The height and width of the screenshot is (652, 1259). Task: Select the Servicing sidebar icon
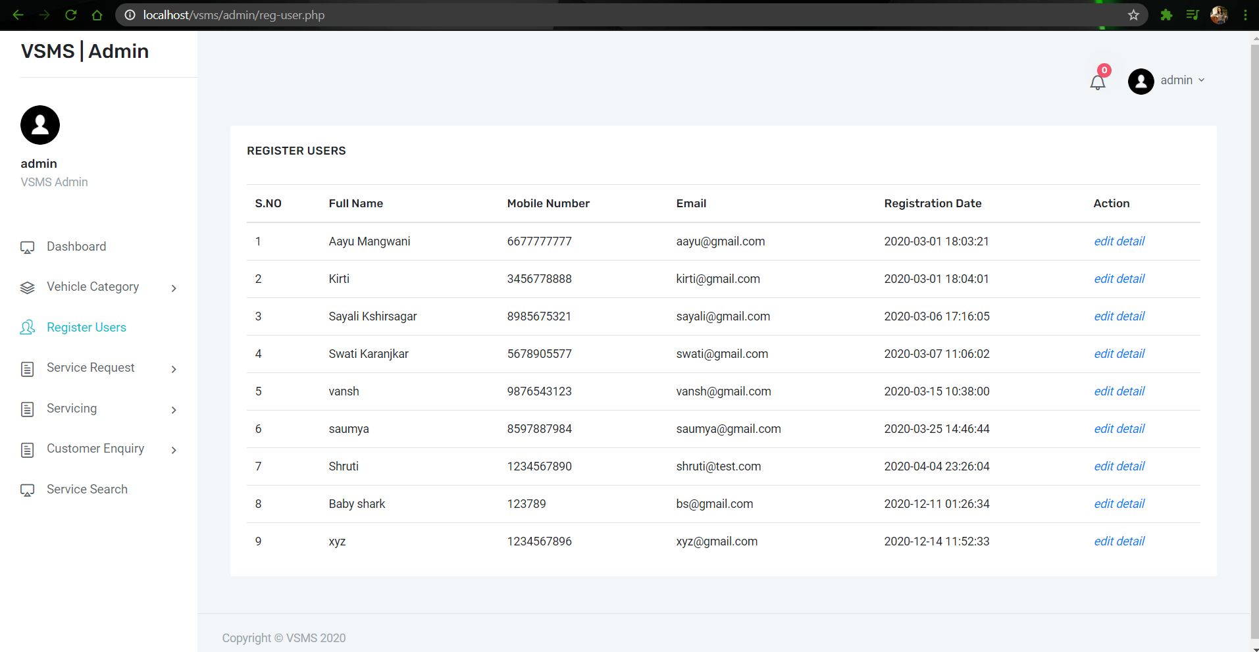[x=27, y=409]
